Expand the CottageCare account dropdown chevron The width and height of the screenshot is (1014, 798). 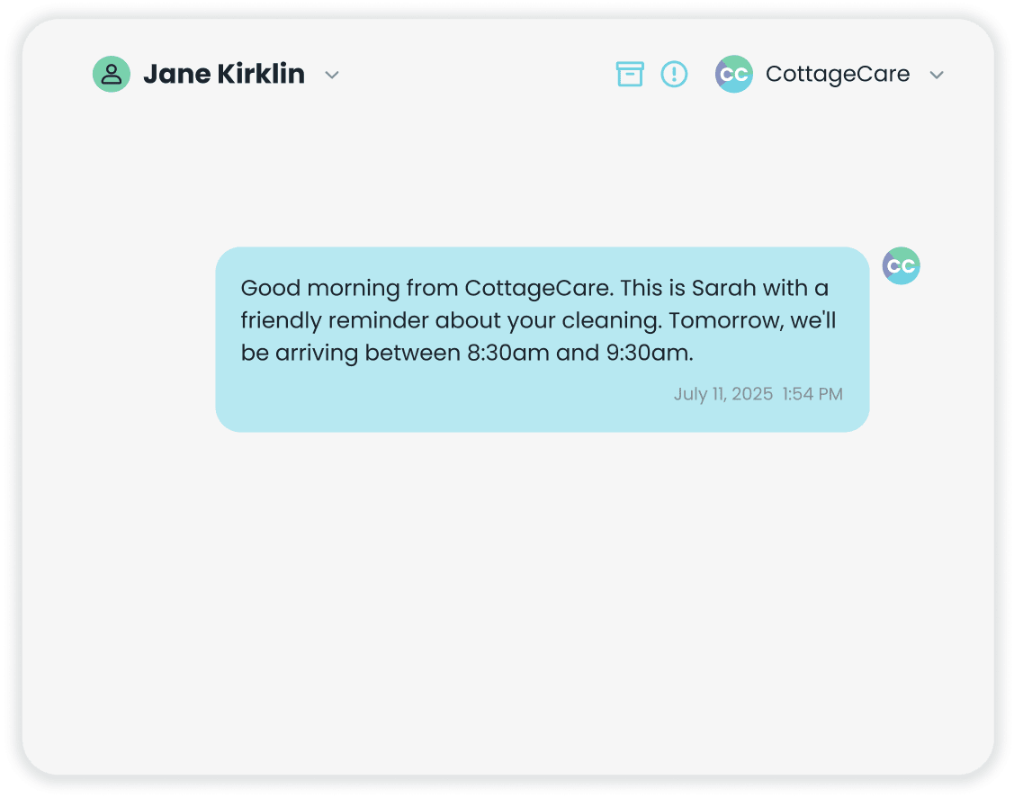coord(937,75)
